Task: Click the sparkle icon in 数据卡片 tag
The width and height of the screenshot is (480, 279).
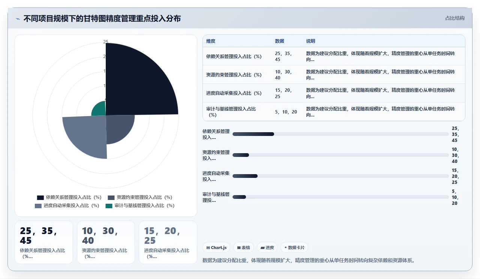Action: point(285,248)
